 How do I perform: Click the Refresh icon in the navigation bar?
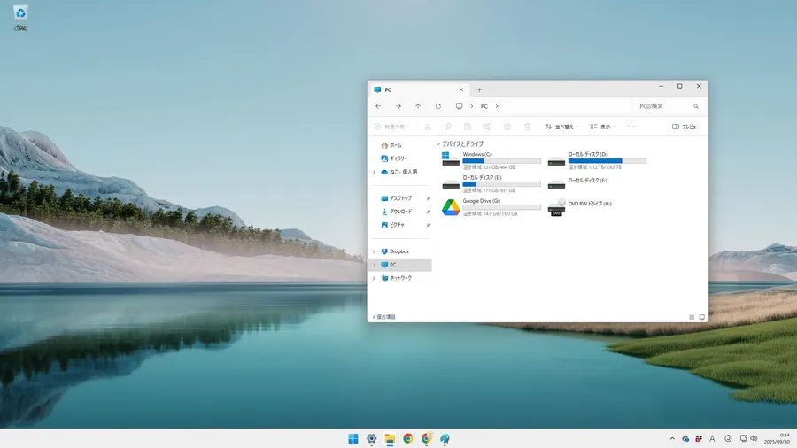point(437,106)
